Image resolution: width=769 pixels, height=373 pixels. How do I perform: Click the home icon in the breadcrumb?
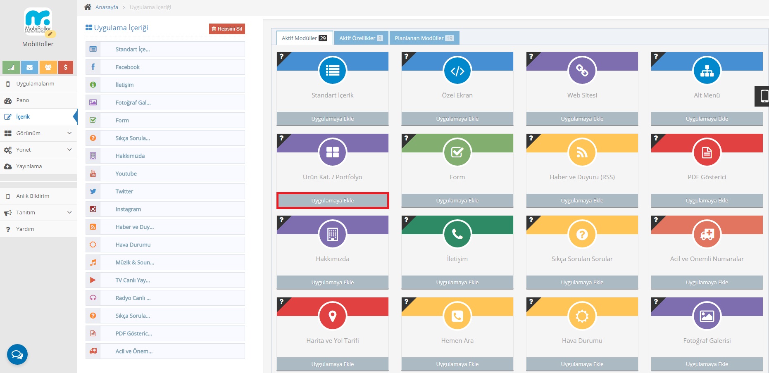pyautogui.click(x=88, y=7)
